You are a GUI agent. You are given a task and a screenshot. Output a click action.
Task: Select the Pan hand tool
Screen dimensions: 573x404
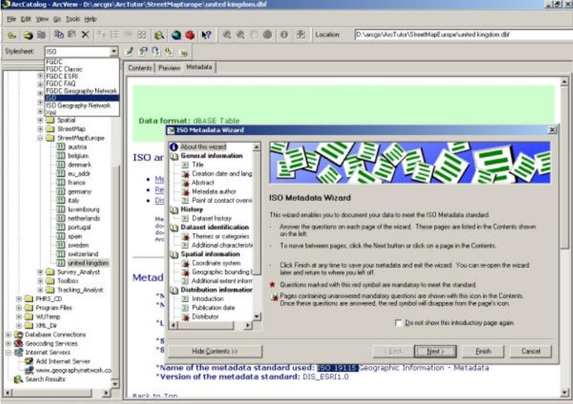click(x=254, y=35)
